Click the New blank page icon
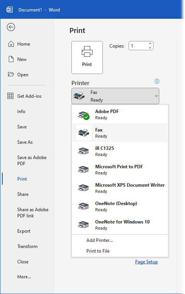The image size is (185, 294). click(x=11, y=59)
